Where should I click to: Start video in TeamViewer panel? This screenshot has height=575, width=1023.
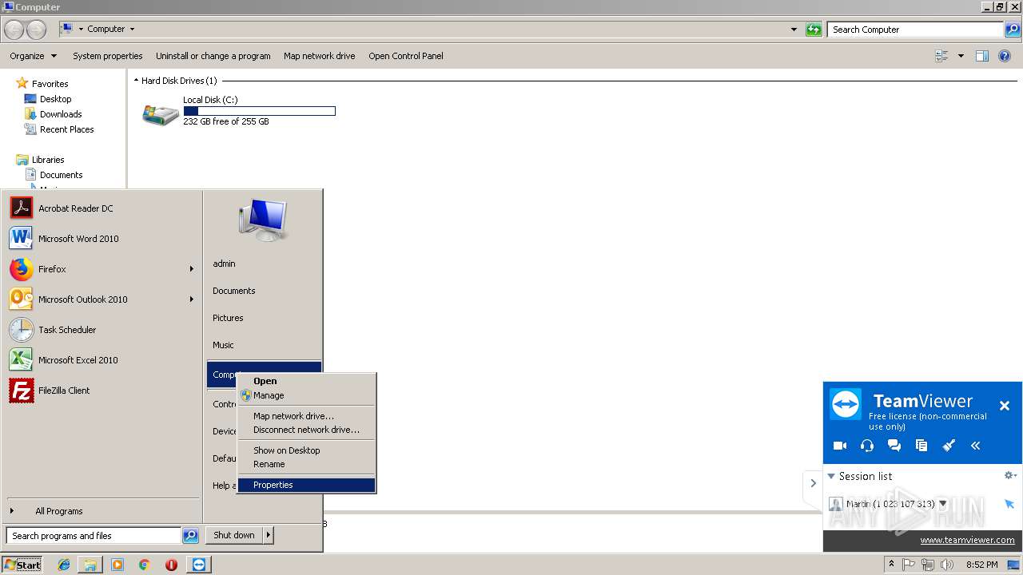(840, 446)
